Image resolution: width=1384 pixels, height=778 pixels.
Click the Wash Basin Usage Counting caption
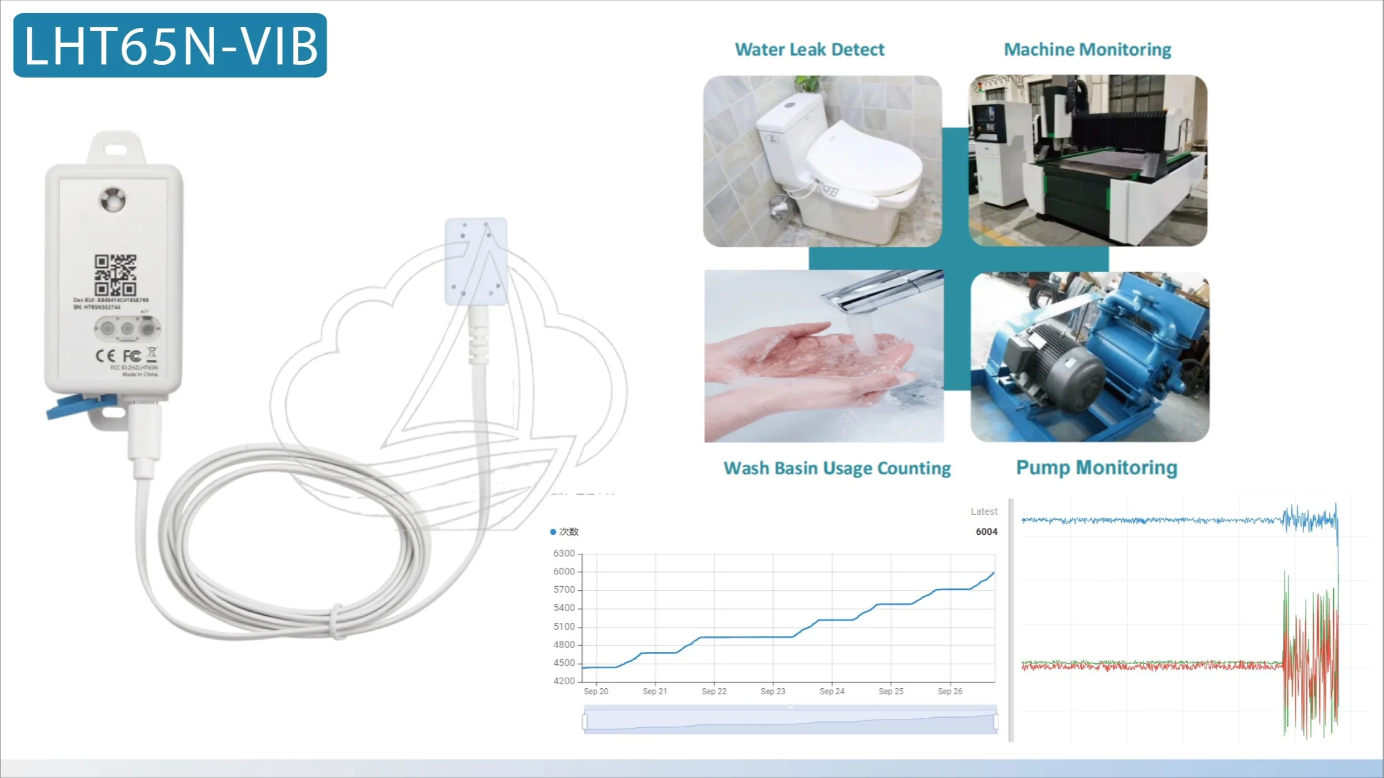(837, 468)
